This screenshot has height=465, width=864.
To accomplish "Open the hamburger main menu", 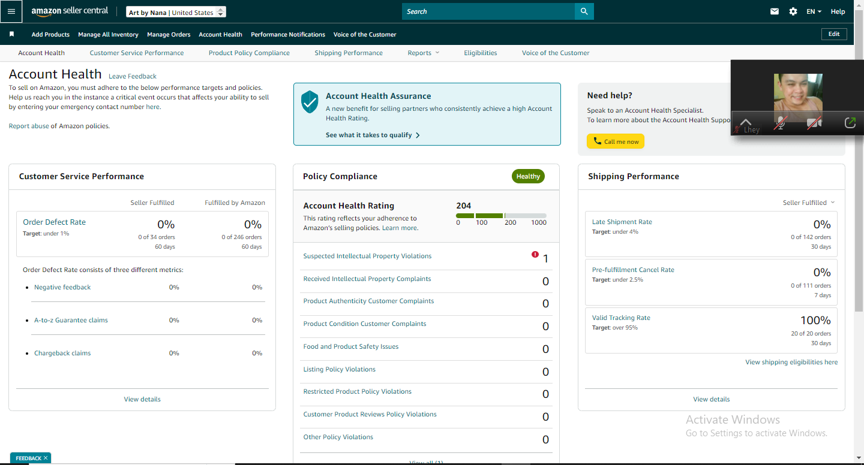I will click(11, 11).
